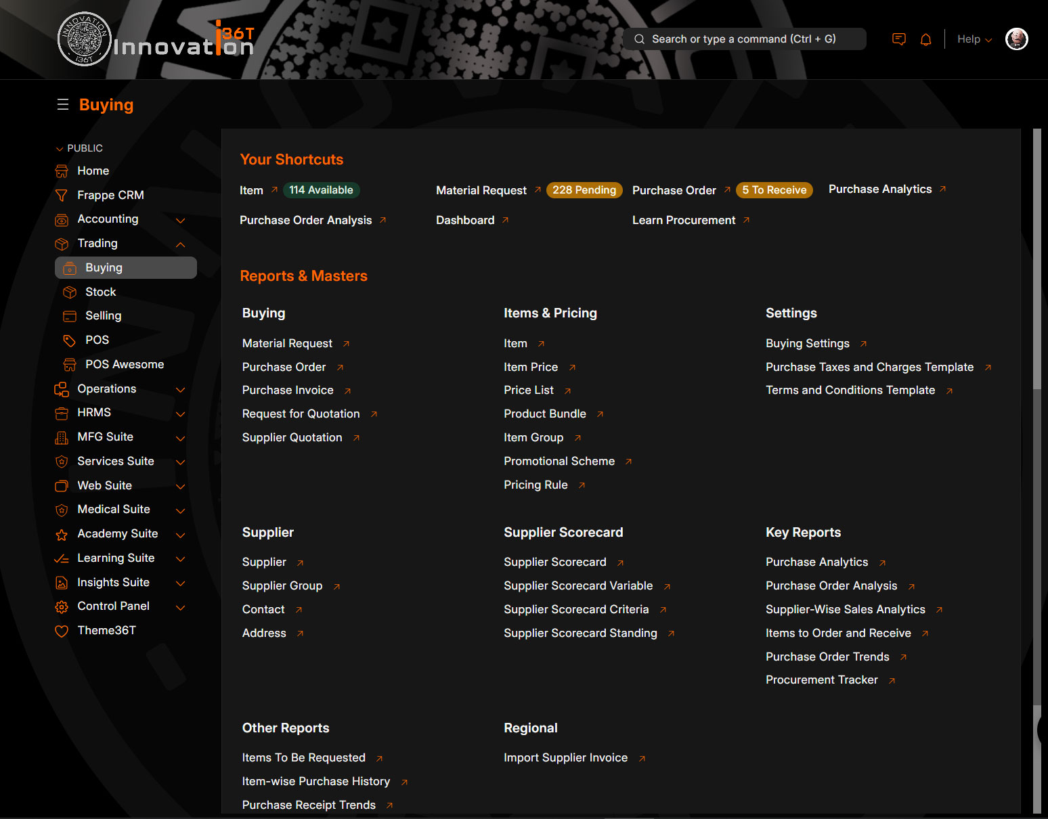Click the notifications bell icon
1048x819 pixels.
click(x=925, y=39)
